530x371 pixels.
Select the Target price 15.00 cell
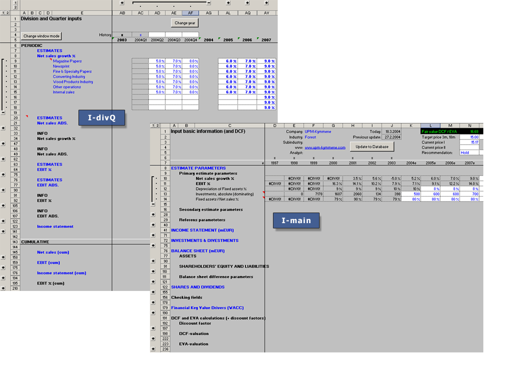click(x=470, y=137)
